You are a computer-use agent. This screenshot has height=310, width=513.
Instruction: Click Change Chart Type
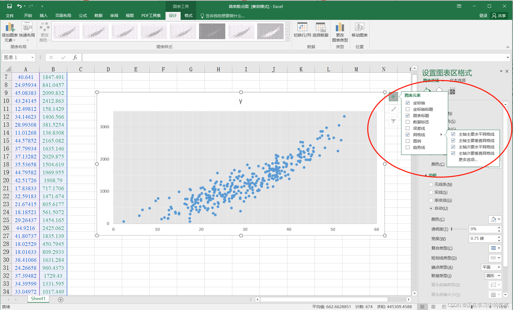click(340, 32)
